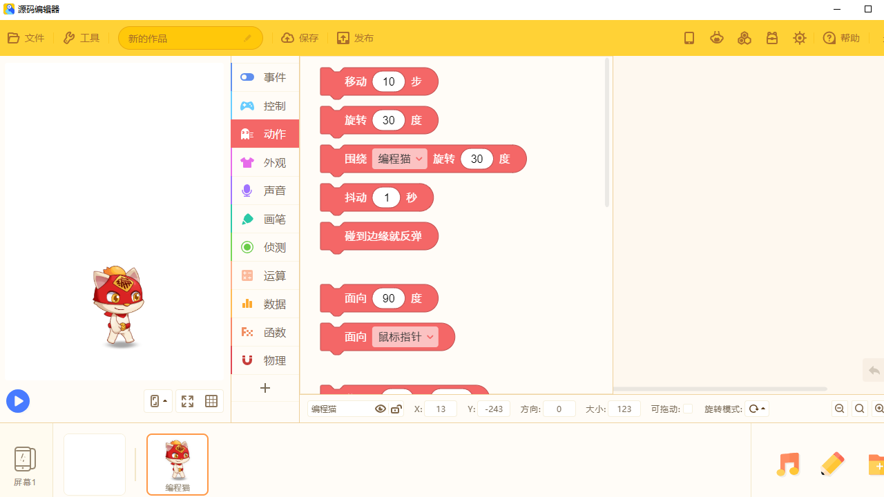Open the 编程猫 dropdown in the 围绕 block
The width and height of the screenshot is (884, 497).
(x=399, y=159)
